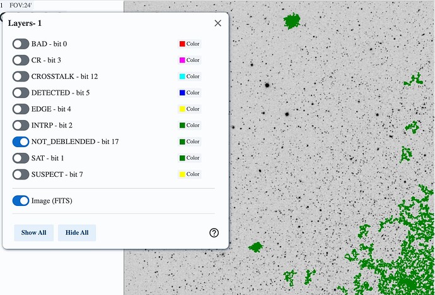Viewport: 435px width, 295px height.
Task: Toggle the CR - bit 3 layer
Action: [21, 60]
